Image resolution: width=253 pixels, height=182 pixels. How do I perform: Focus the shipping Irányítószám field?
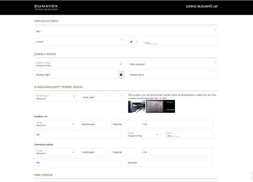93,124
